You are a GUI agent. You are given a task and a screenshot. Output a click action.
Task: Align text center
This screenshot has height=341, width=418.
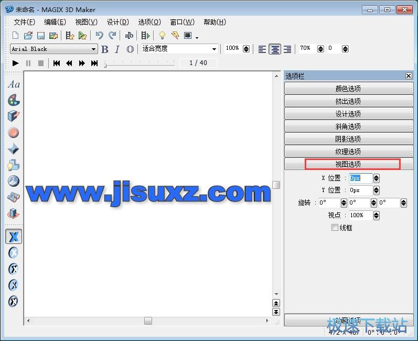tap(275, 49)
